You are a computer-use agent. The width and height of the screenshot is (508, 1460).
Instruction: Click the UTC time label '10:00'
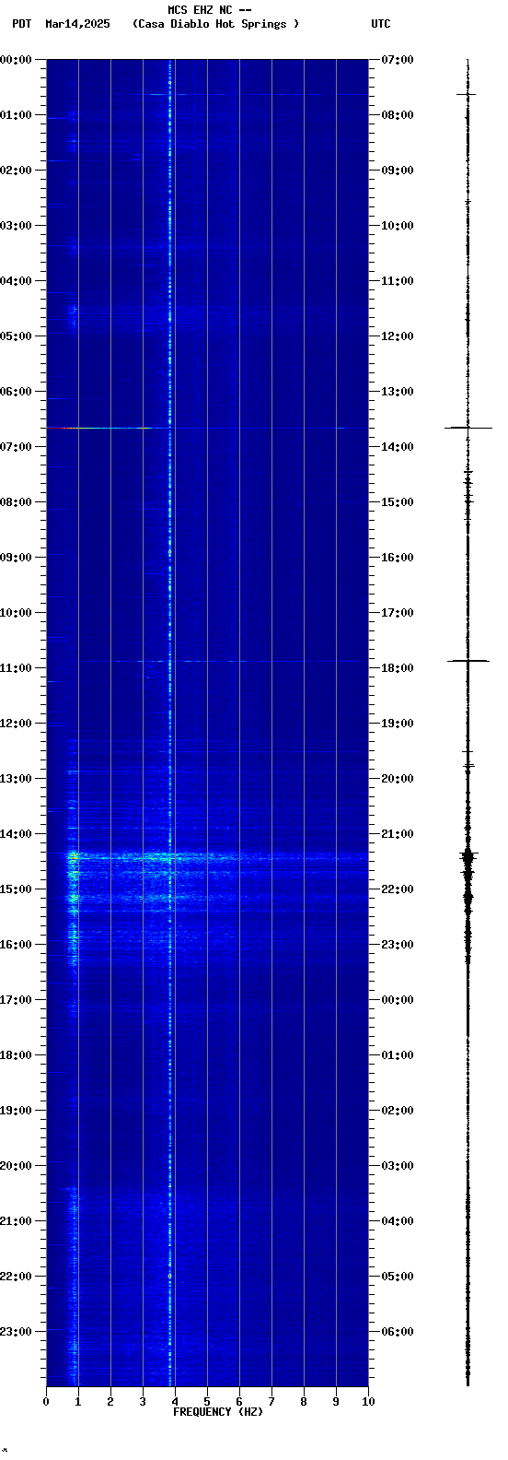tap(398, 226)
